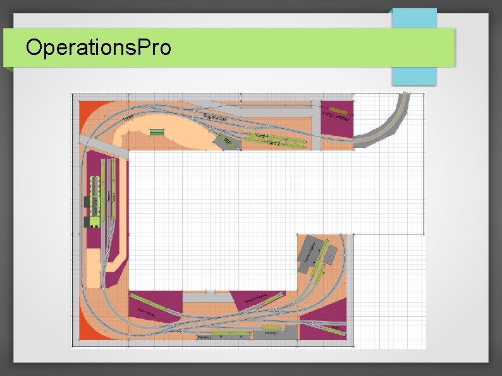Click the RIP track label
Screen dimensions: 502x376
[228, 141]
